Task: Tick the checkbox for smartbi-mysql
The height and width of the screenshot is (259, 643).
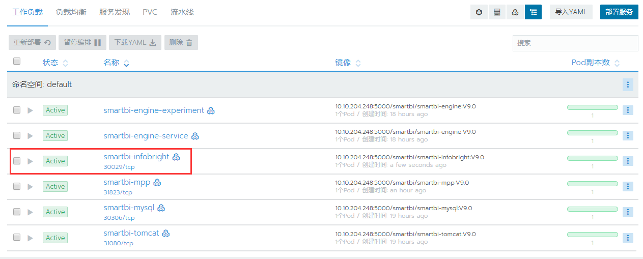Action: (x=17, y=212)
